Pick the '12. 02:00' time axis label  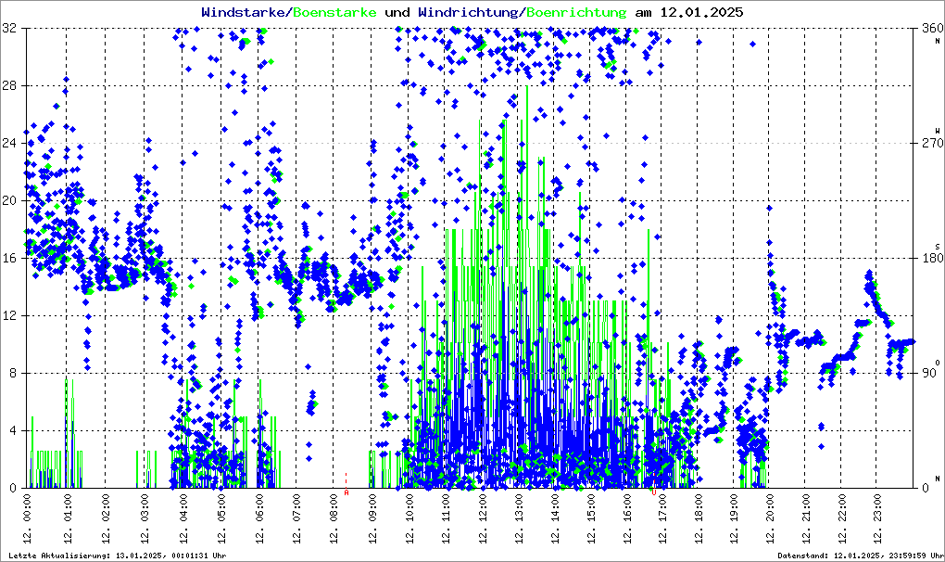click(106, 519)
